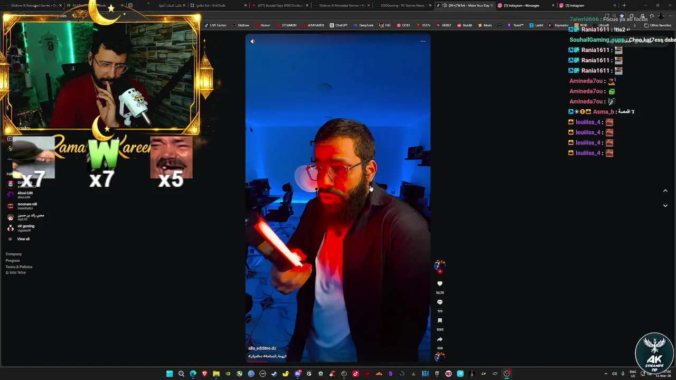Open the Windows Start button
This screenshot has width=676, height=380.
170,374
